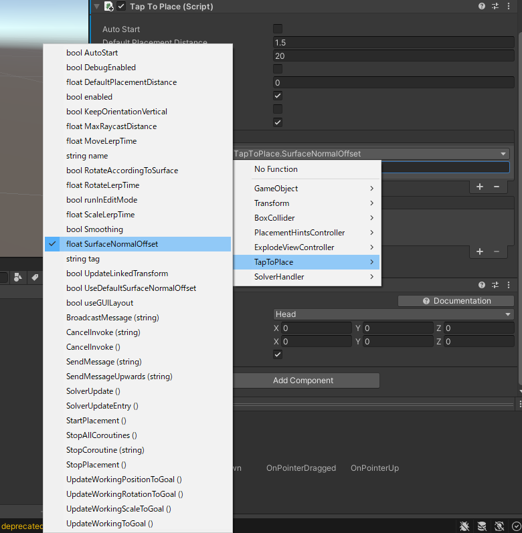This screenshot has width=522, height=533.
Task: Select SolverUpdate () function
Action: click(138, 391)
